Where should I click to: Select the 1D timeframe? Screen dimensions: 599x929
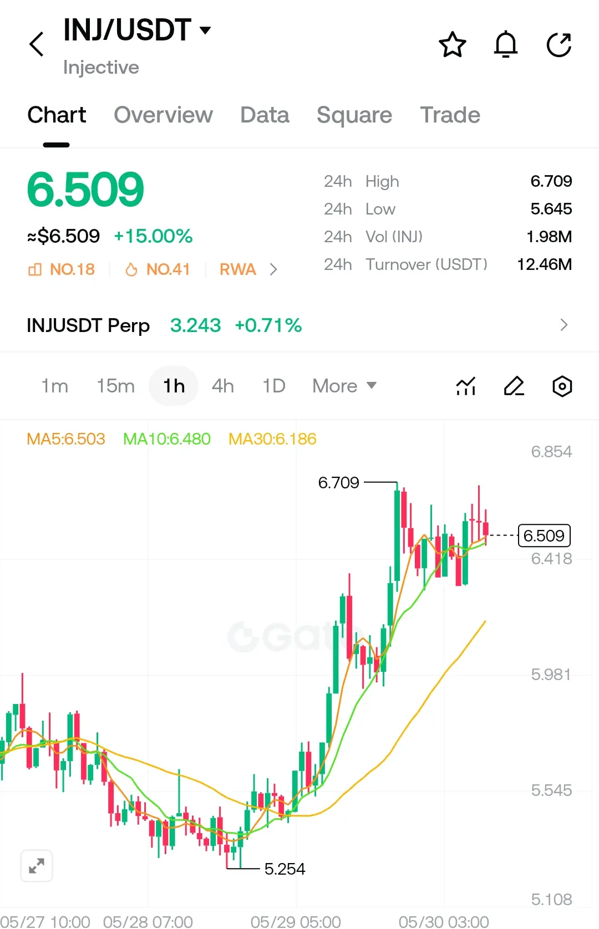coord(274,386)
